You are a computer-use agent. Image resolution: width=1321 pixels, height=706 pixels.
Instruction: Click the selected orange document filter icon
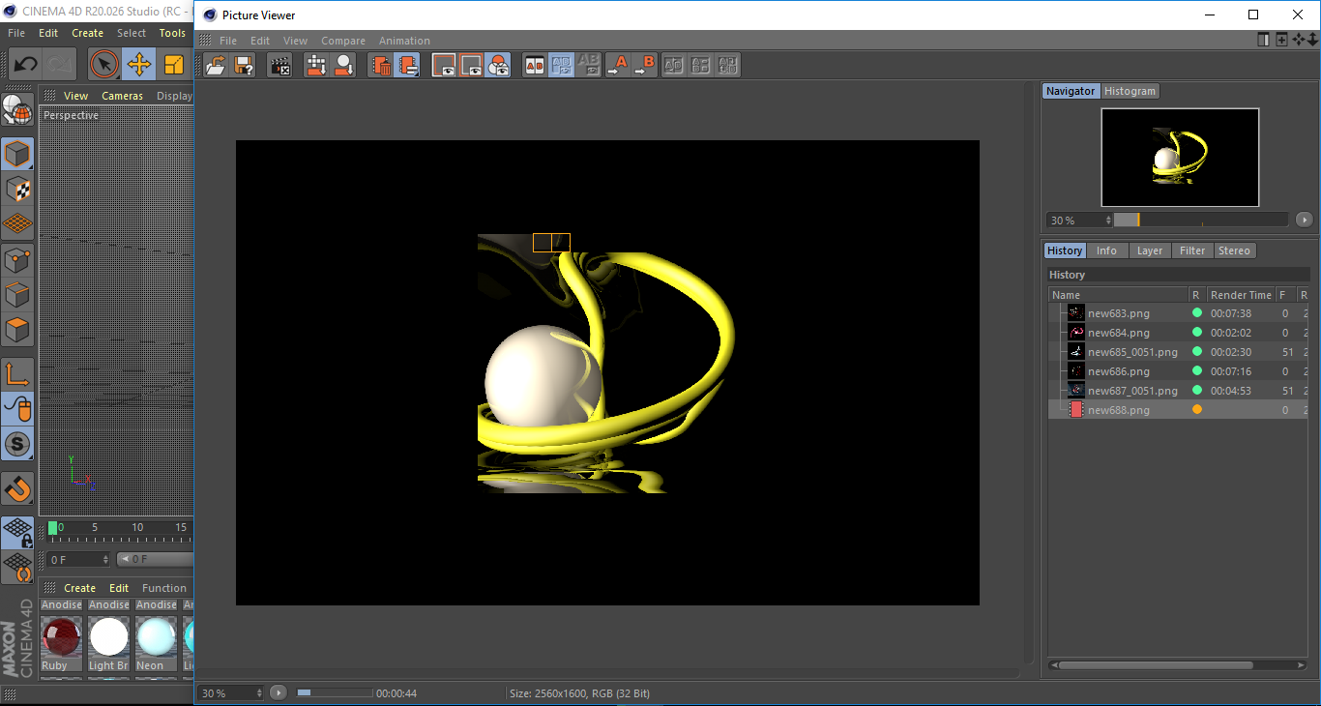pos(407,66)
